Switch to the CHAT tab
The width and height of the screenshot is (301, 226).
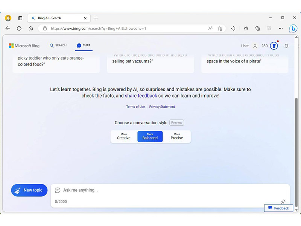84,45
